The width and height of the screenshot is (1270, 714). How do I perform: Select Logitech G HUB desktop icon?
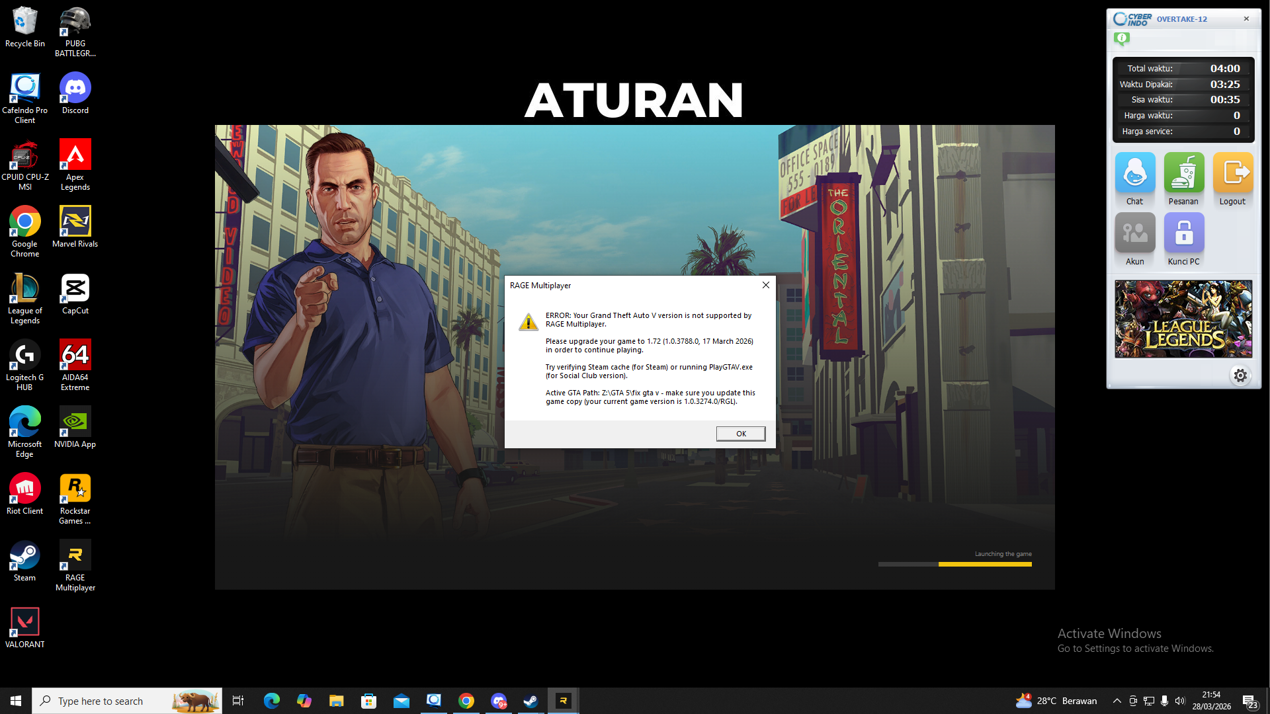coord(25,366)
